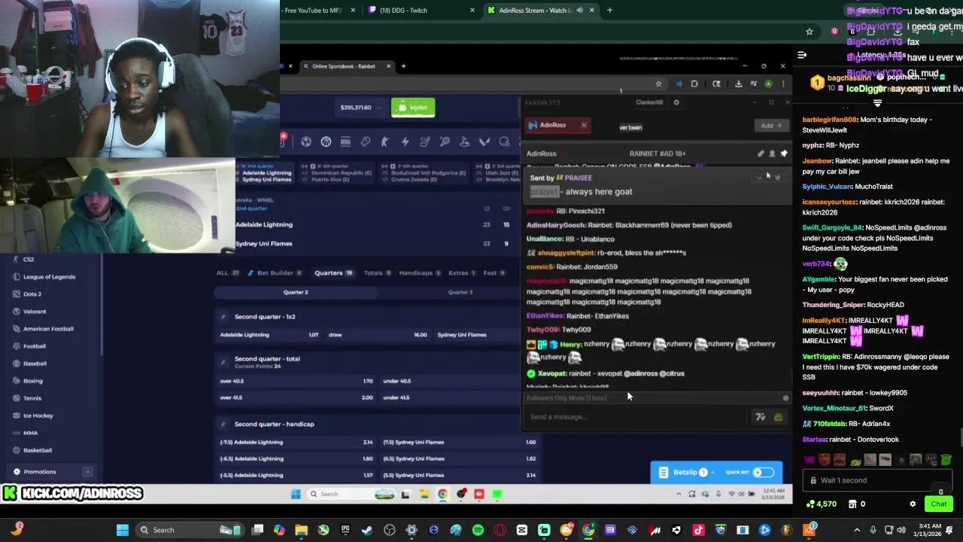This screenshot has height=542, width=963.
Task: Open TikTok from the taskbar
Action: (698, 530)
